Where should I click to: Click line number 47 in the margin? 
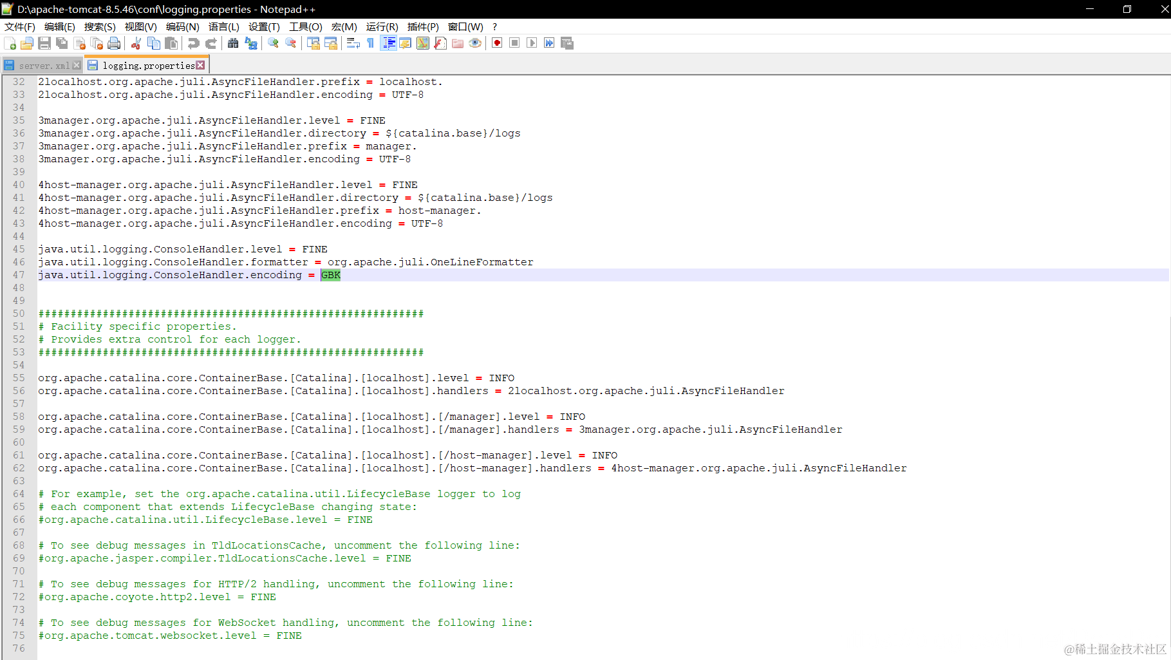19,275
